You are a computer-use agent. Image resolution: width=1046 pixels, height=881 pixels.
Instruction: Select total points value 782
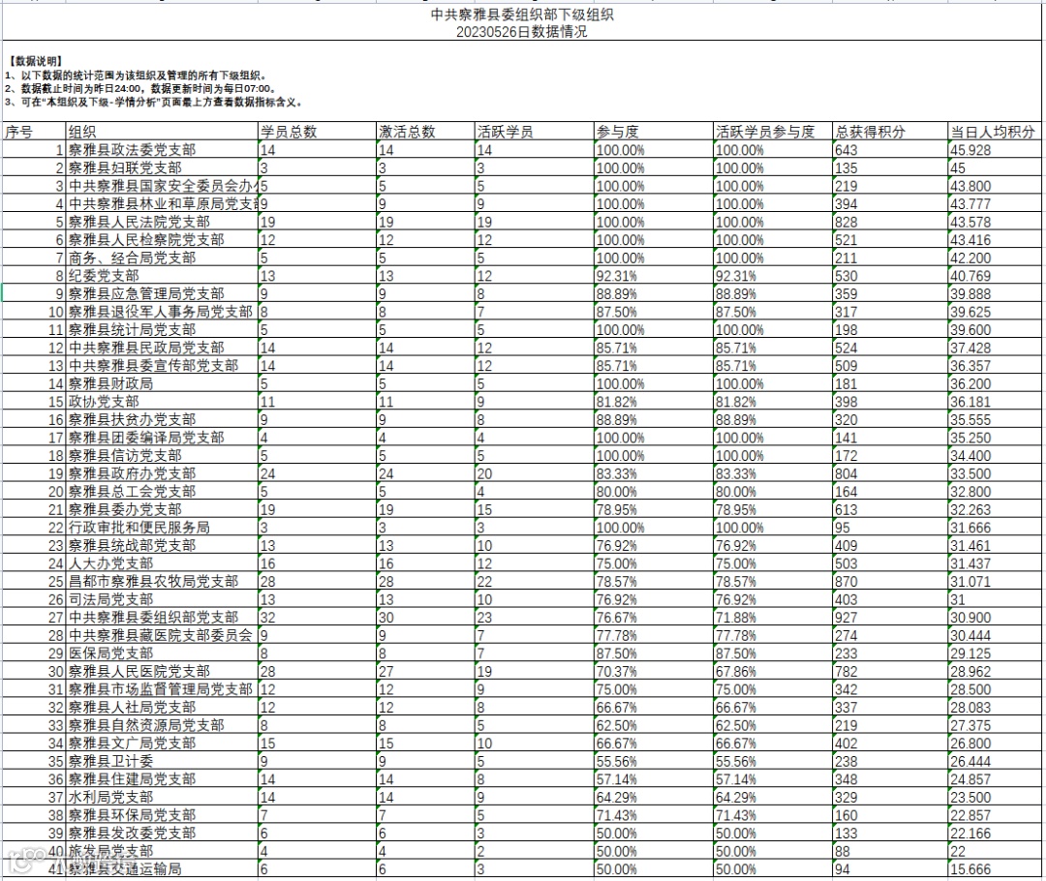point(891,672)
